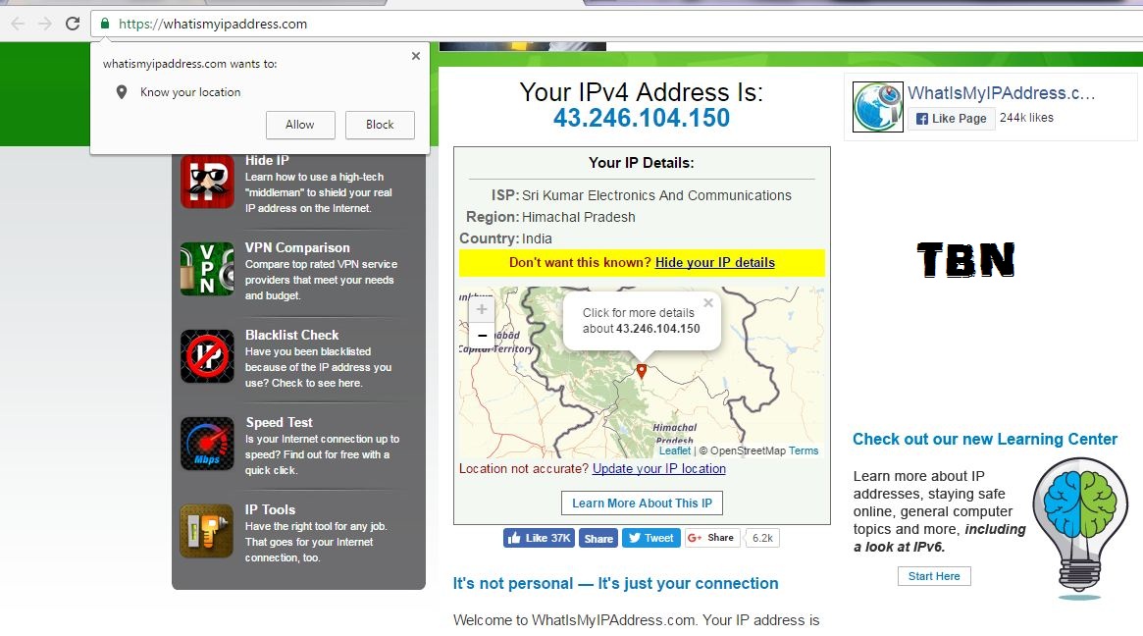
Task: Click the brain lightbulb image
Action: point(1080,528)
